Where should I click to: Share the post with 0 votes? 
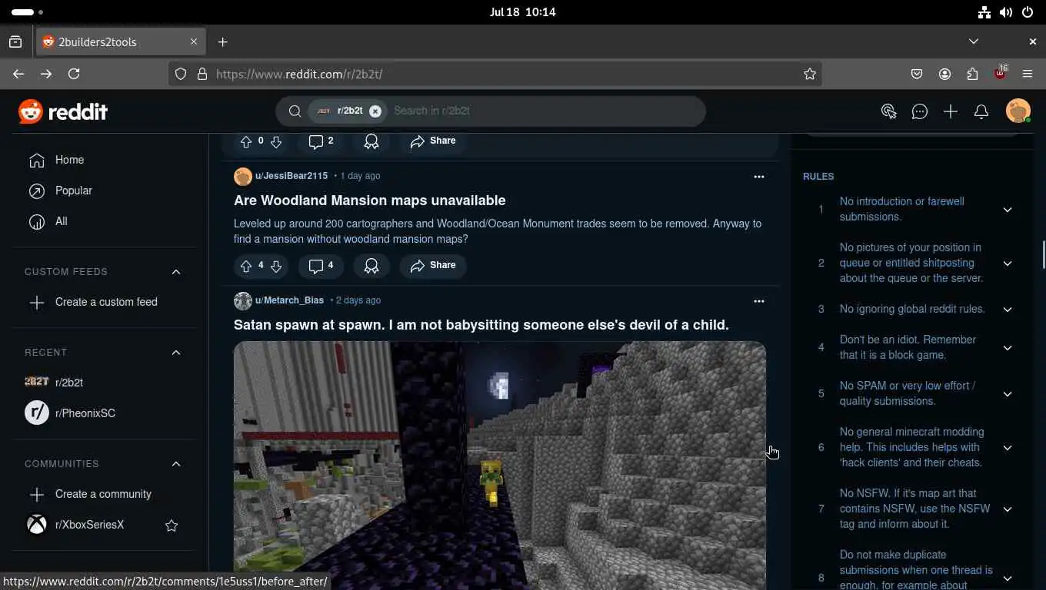(433, 141)
